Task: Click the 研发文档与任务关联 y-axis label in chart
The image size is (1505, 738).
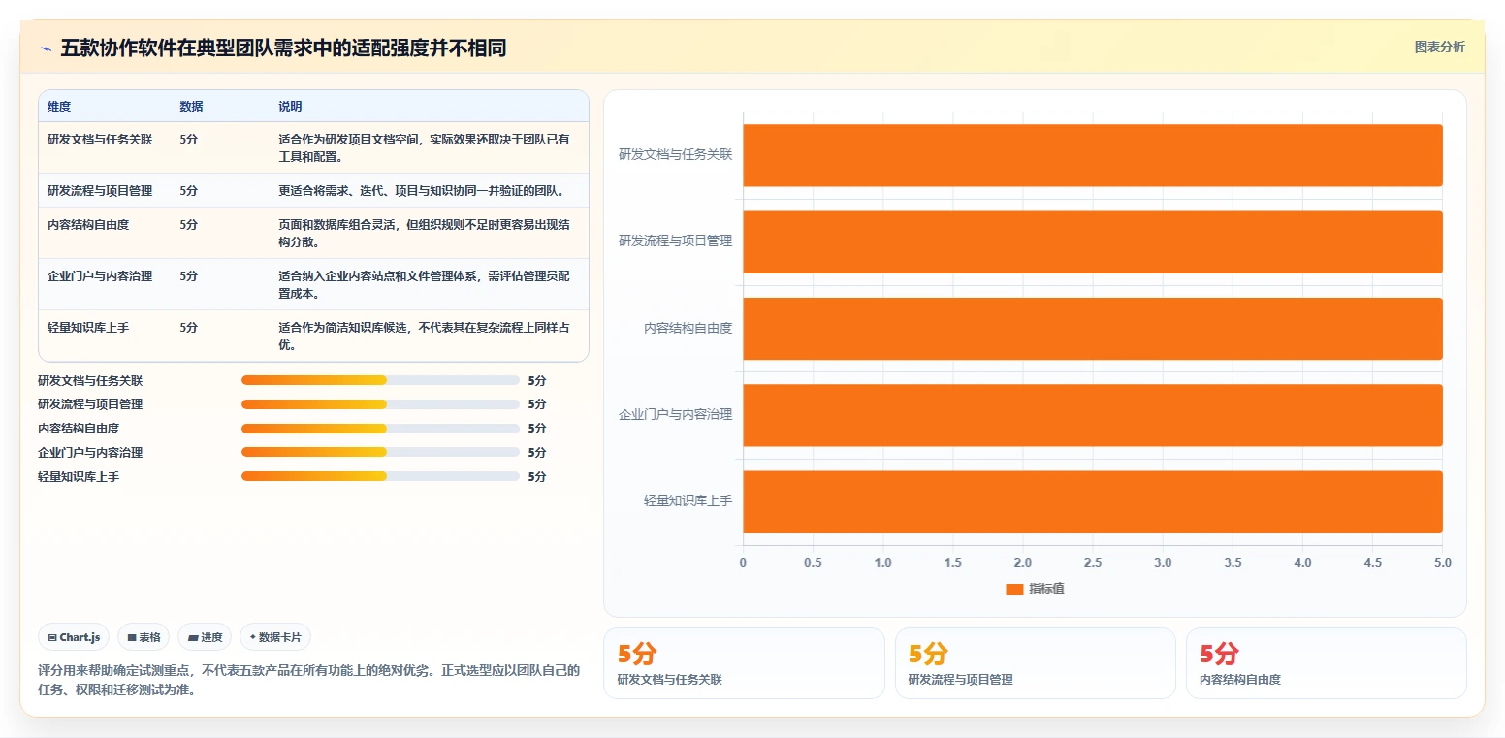Action: tap(675, 154)
